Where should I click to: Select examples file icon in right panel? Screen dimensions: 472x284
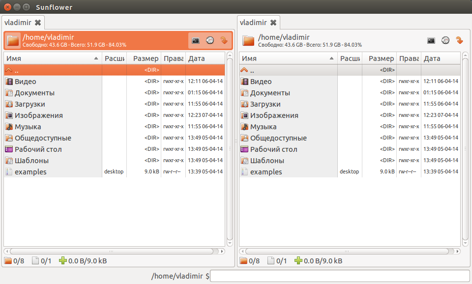click(245, 172)
